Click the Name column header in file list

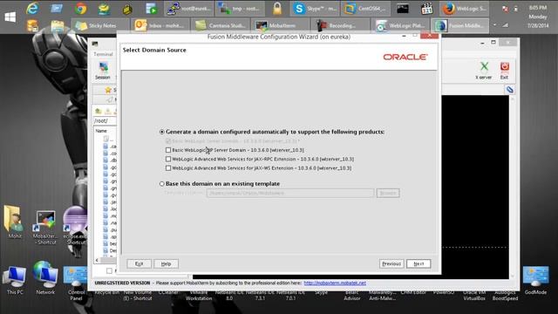(101, 131)
